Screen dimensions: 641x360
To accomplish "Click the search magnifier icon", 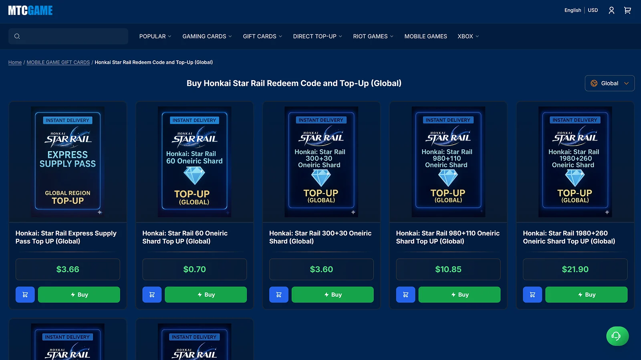I will click(x=17, y=36).
